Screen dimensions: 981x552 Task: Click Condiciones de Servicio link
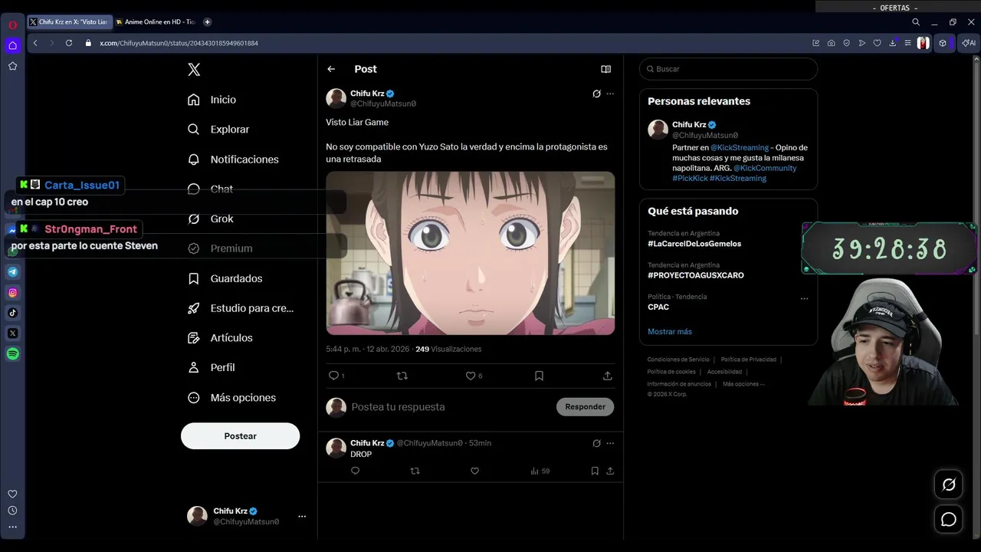pyautogui.click(x=678, y=360)
